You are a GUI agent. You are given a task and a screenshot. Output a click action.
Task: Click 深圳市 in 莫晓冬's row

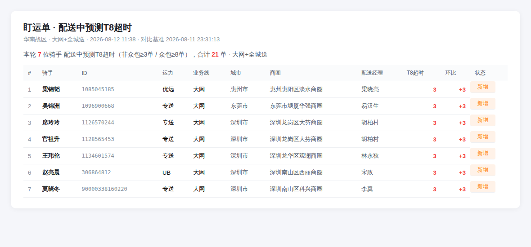[x=239, y=189]
